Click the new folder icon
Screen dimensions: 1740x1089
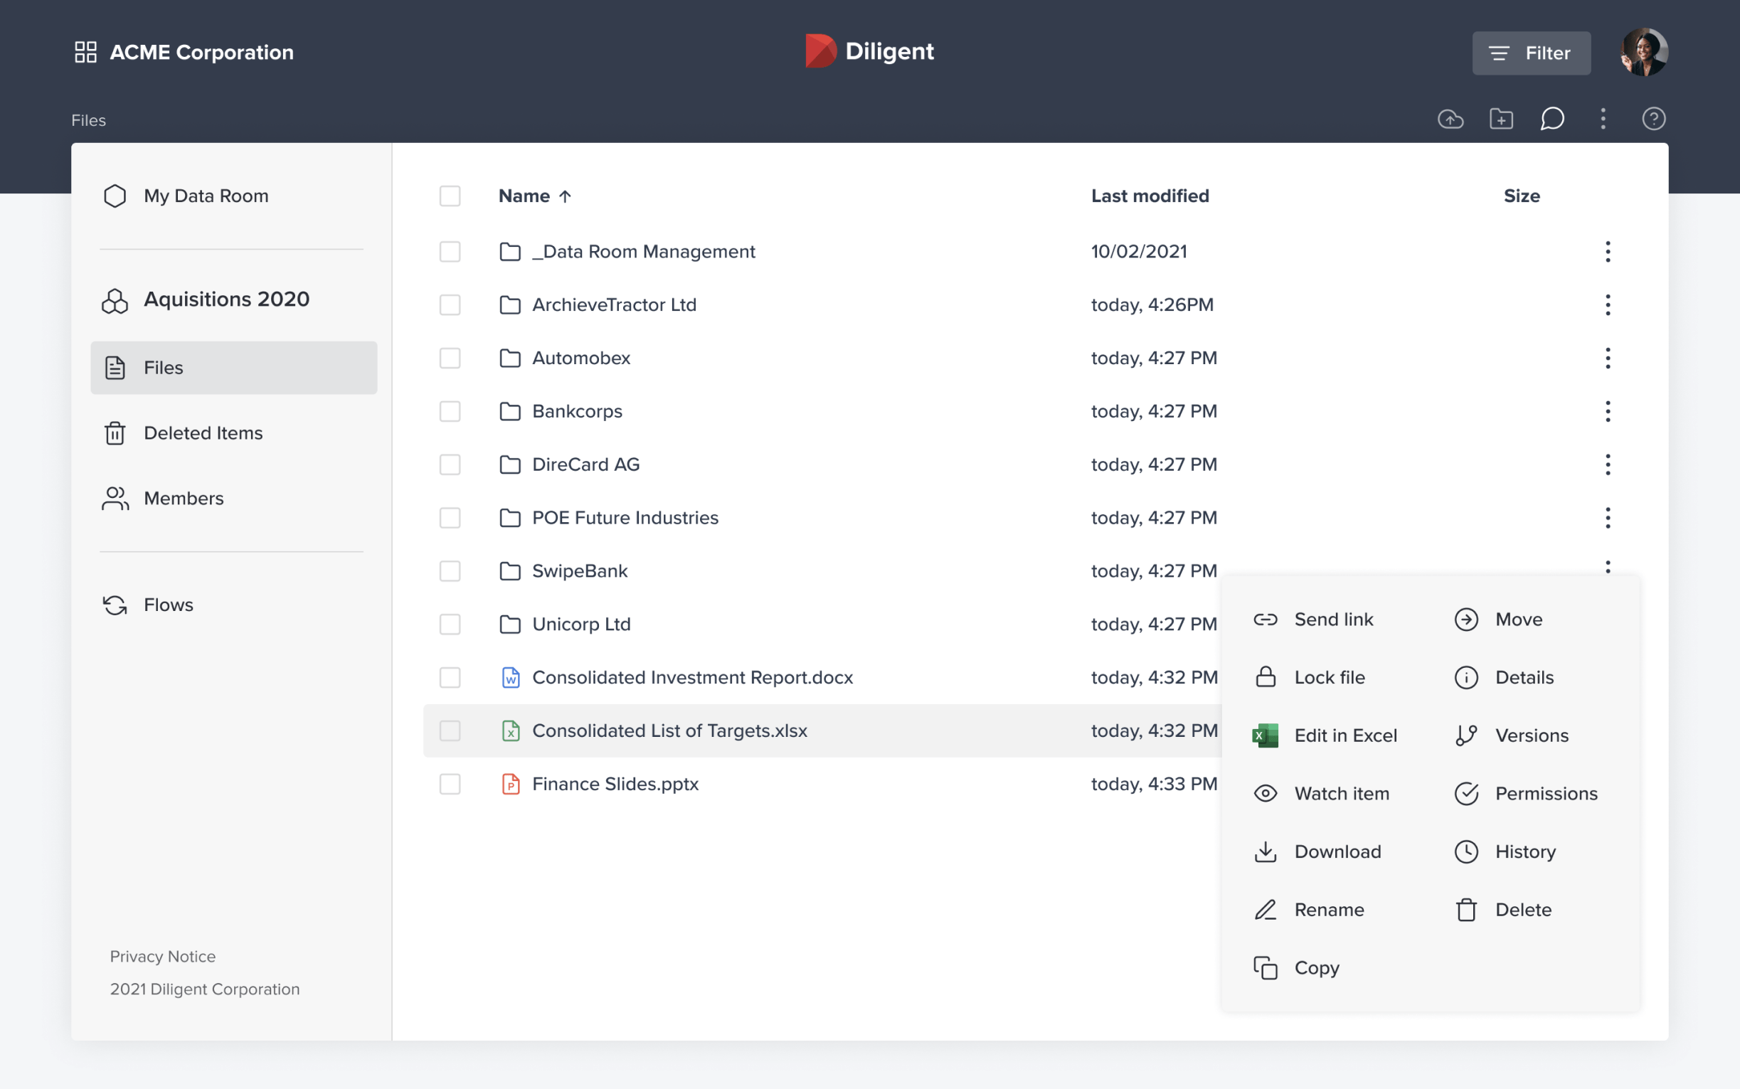1501,119
